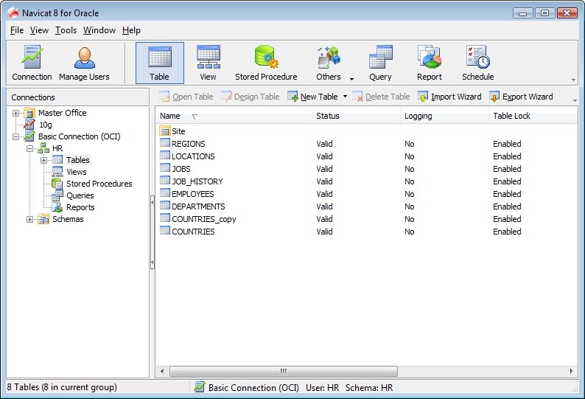Click the JOBS row's No logging value
Viewport: 585px width, 399px height.
click(x=409, y=169)
